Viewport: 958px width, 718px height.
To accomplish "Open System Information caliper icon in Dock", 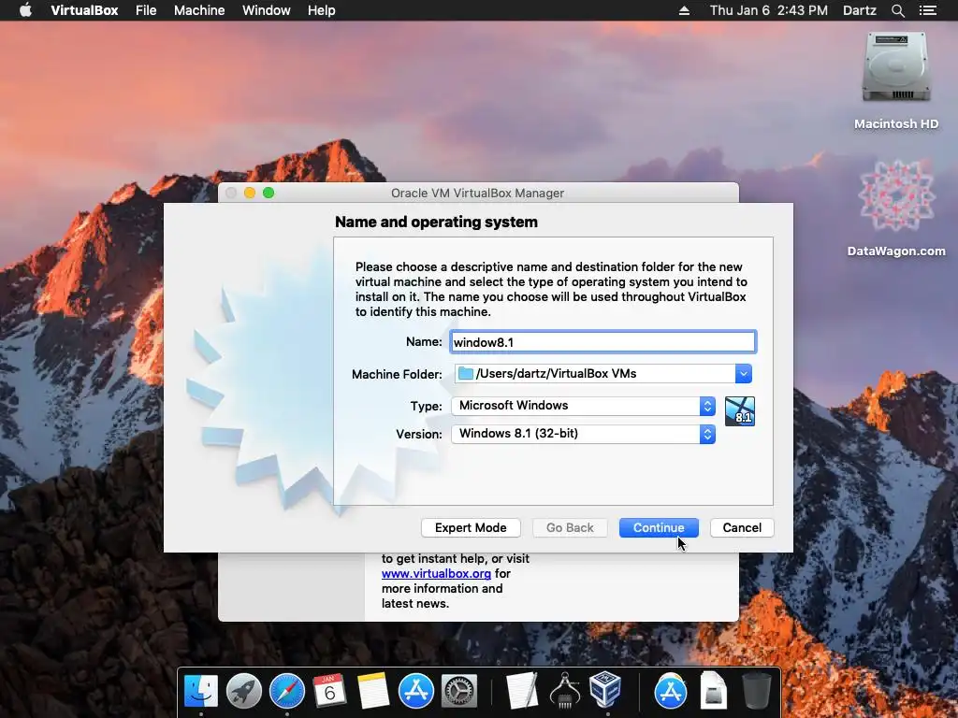I will coord(565,691).
